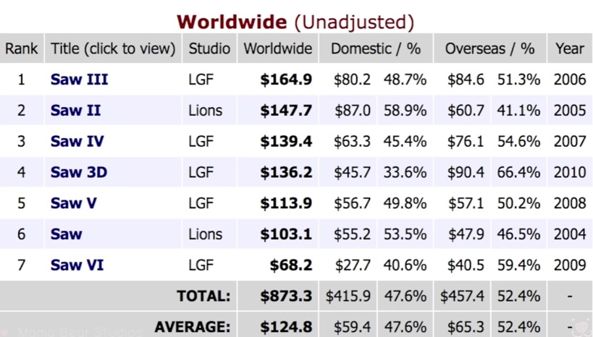Open the Saw III title link
The height and width of the screenshot is (337, 593).
coord(79,80)
